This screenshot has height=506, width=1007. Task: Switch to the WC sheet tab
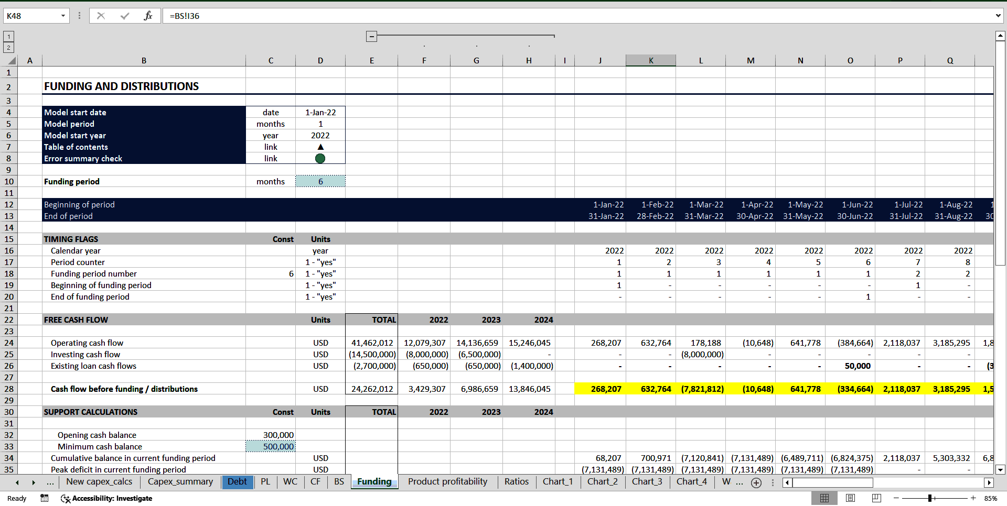(x=290, y=481)
